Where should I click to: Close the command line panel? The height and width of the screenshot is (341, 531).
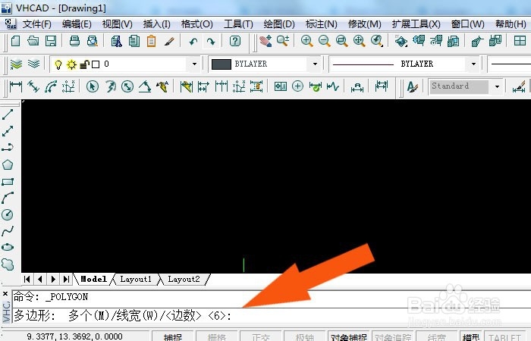pos(5,294)
